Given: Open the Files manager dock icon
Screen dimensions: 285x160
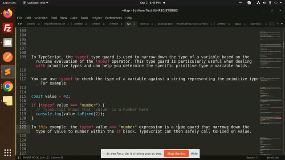Looking at the screenshot, I should [x=8, y=43].
